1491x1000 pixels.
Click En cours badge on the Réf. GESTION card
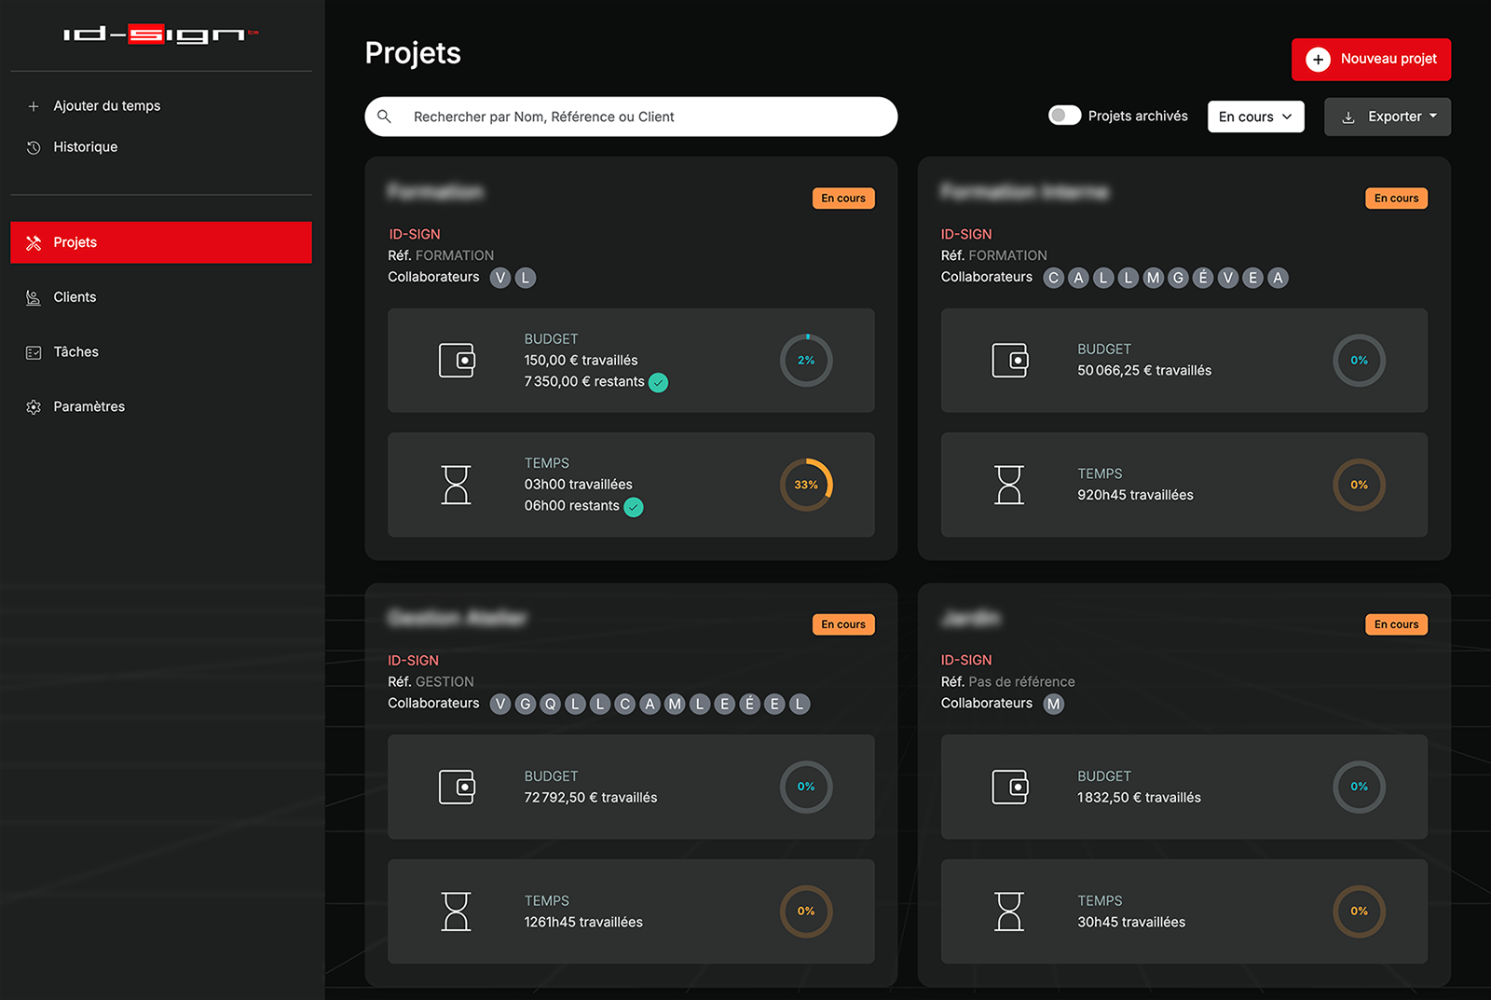tap(843, 624)
